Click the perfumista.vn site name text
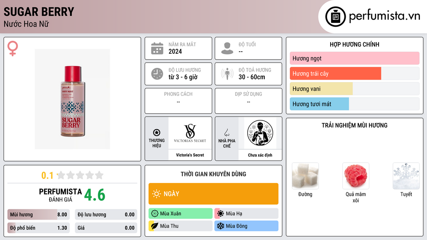Image resolution: width=427 pixels, height=240 pixels. point(384,16)
